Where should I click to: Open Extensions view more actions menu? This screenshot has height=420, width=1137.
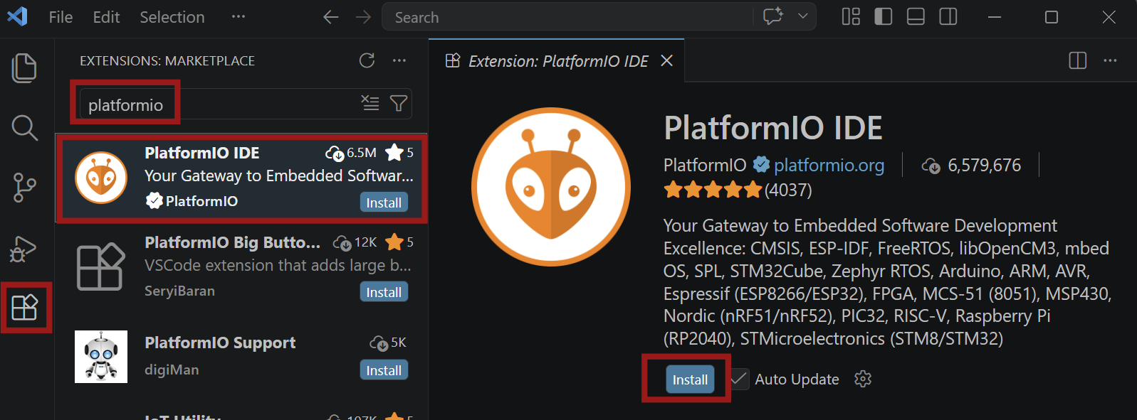[x=399, y=60]
